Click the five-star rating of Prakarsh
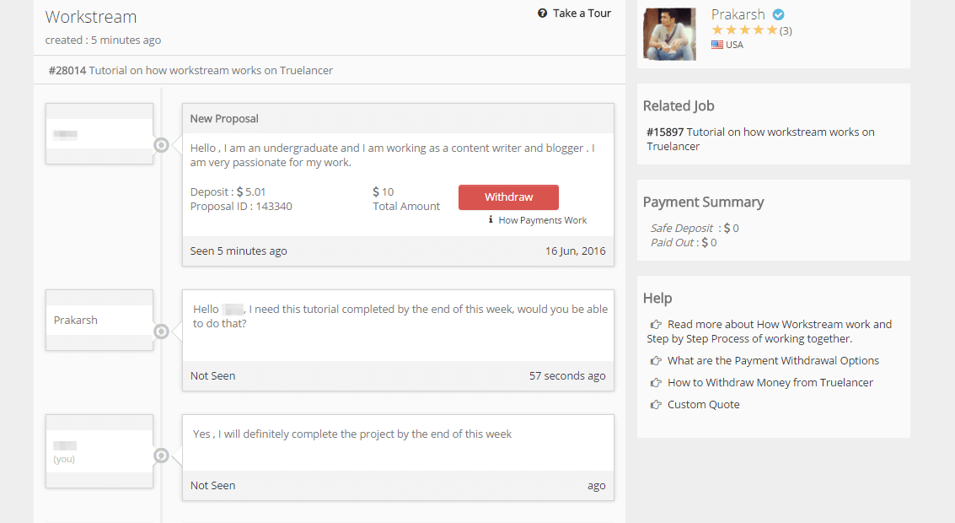Screen dimensions: 955x523 coord(744,30)
